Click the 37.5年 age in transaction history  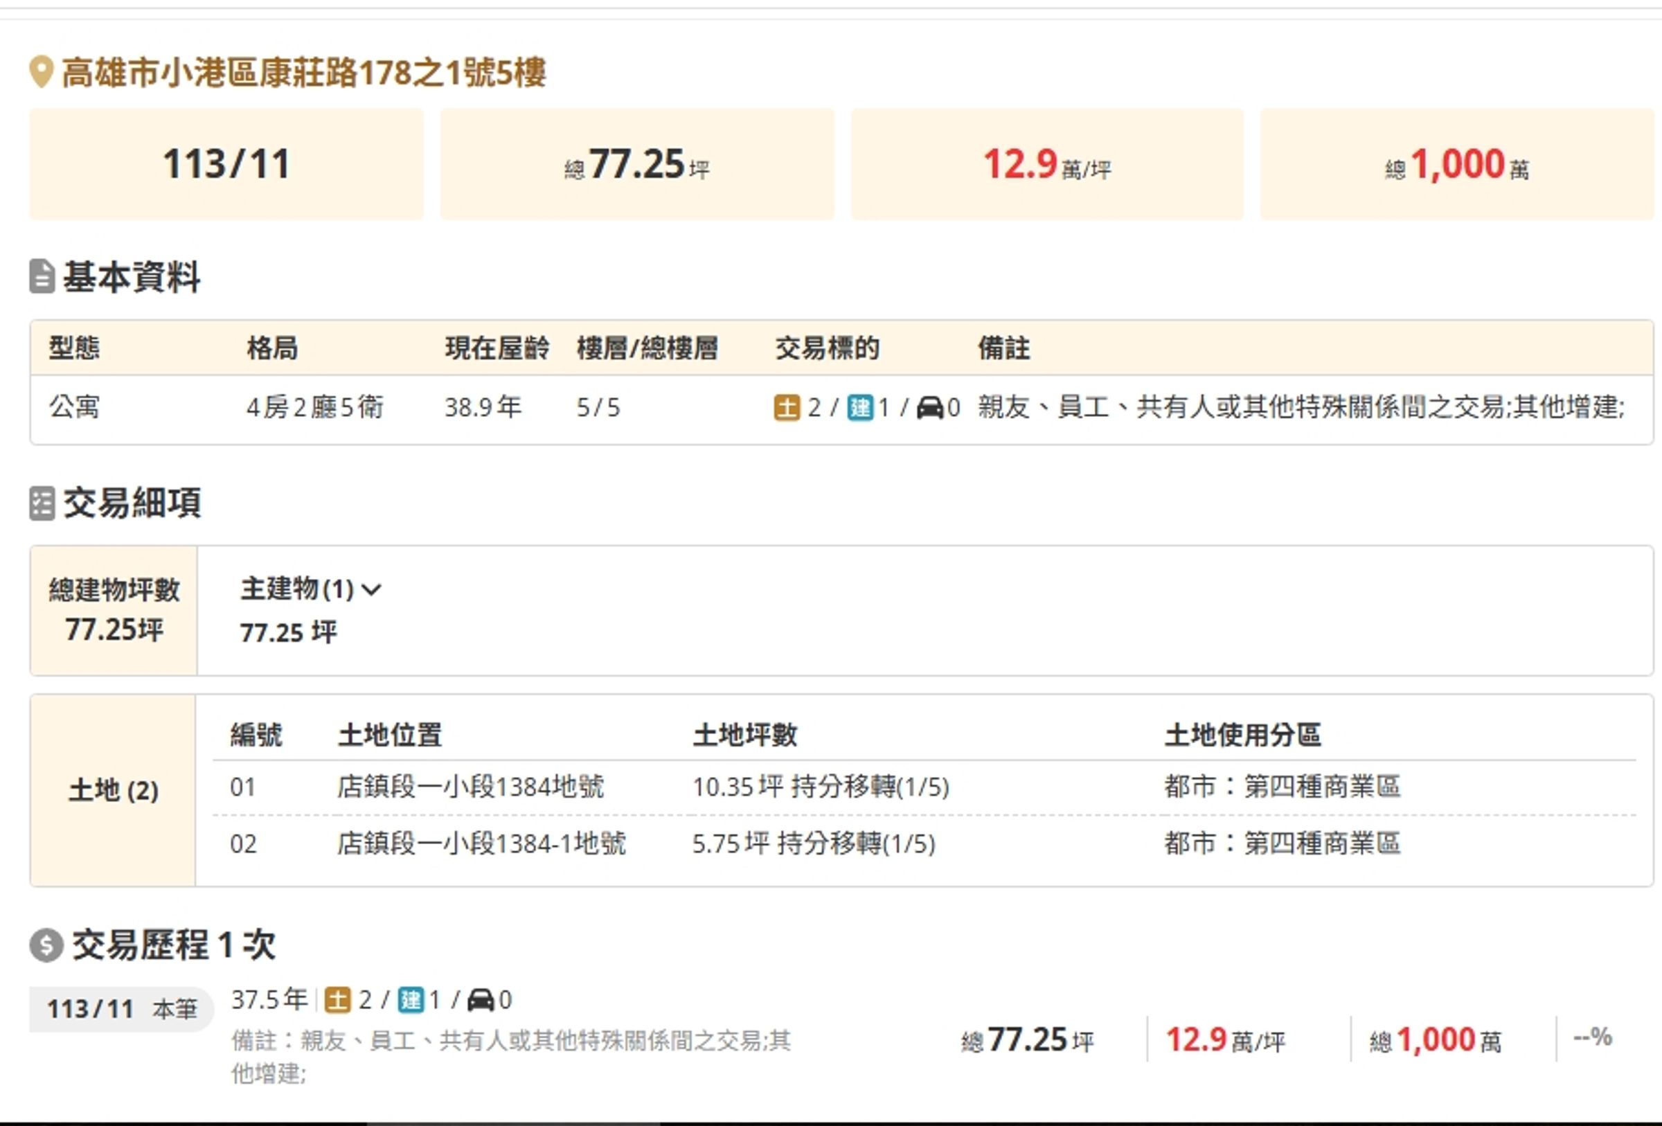269,999
